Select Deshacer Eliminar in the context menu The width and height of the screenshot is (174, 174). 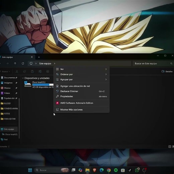click(81, 91)
